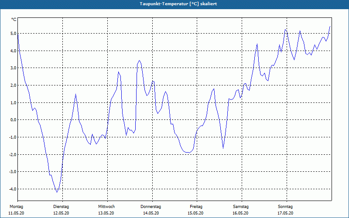Select the 17.05.20 date label

point(285,213)
